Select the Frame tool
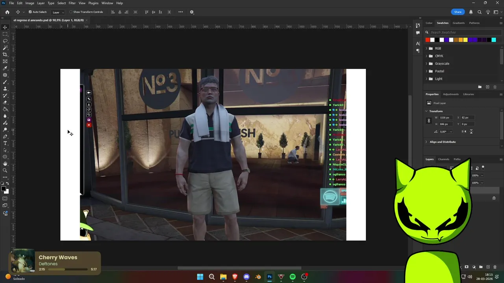Image resolution: width=504 pixels, height=283 pixels. coord(5,61)
